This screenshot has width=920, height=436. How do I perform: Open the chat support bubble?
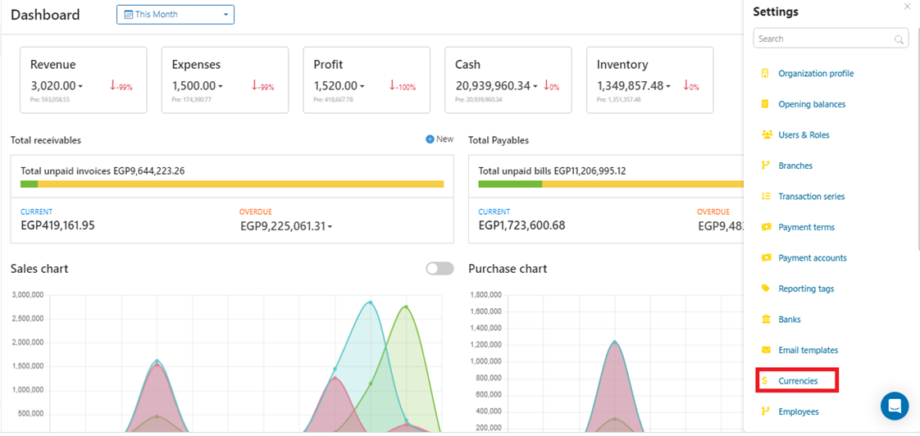pos(894,406)
